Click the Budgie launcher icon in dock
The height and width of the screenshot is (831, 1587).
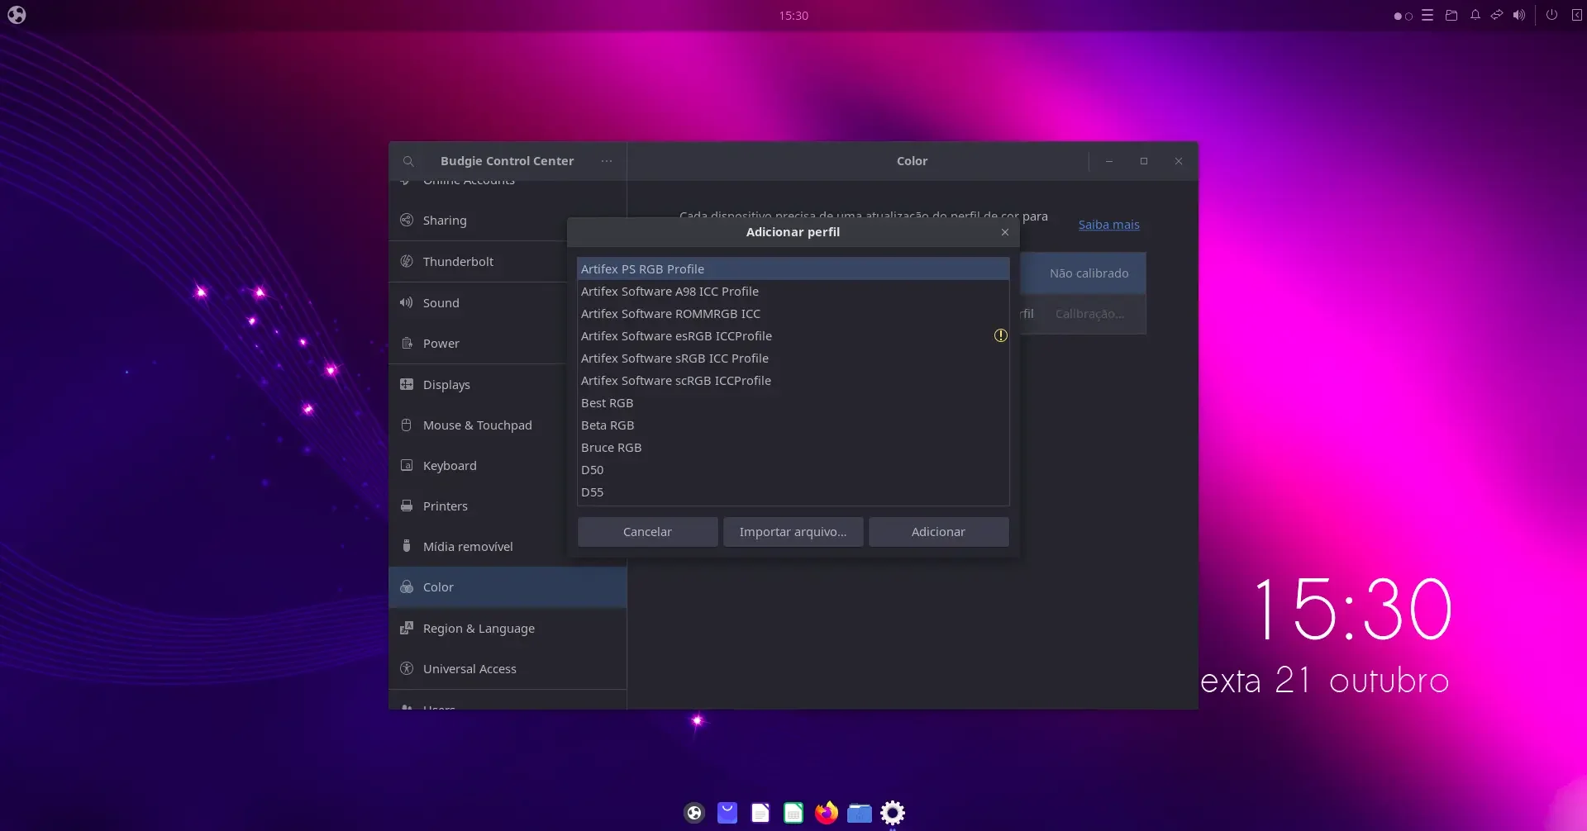(x=694, y=813)
